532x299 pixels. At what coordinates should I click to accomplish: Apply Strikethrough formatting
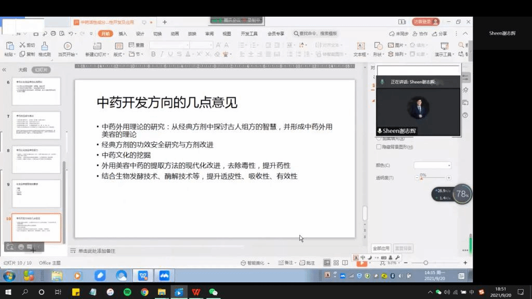179,54
